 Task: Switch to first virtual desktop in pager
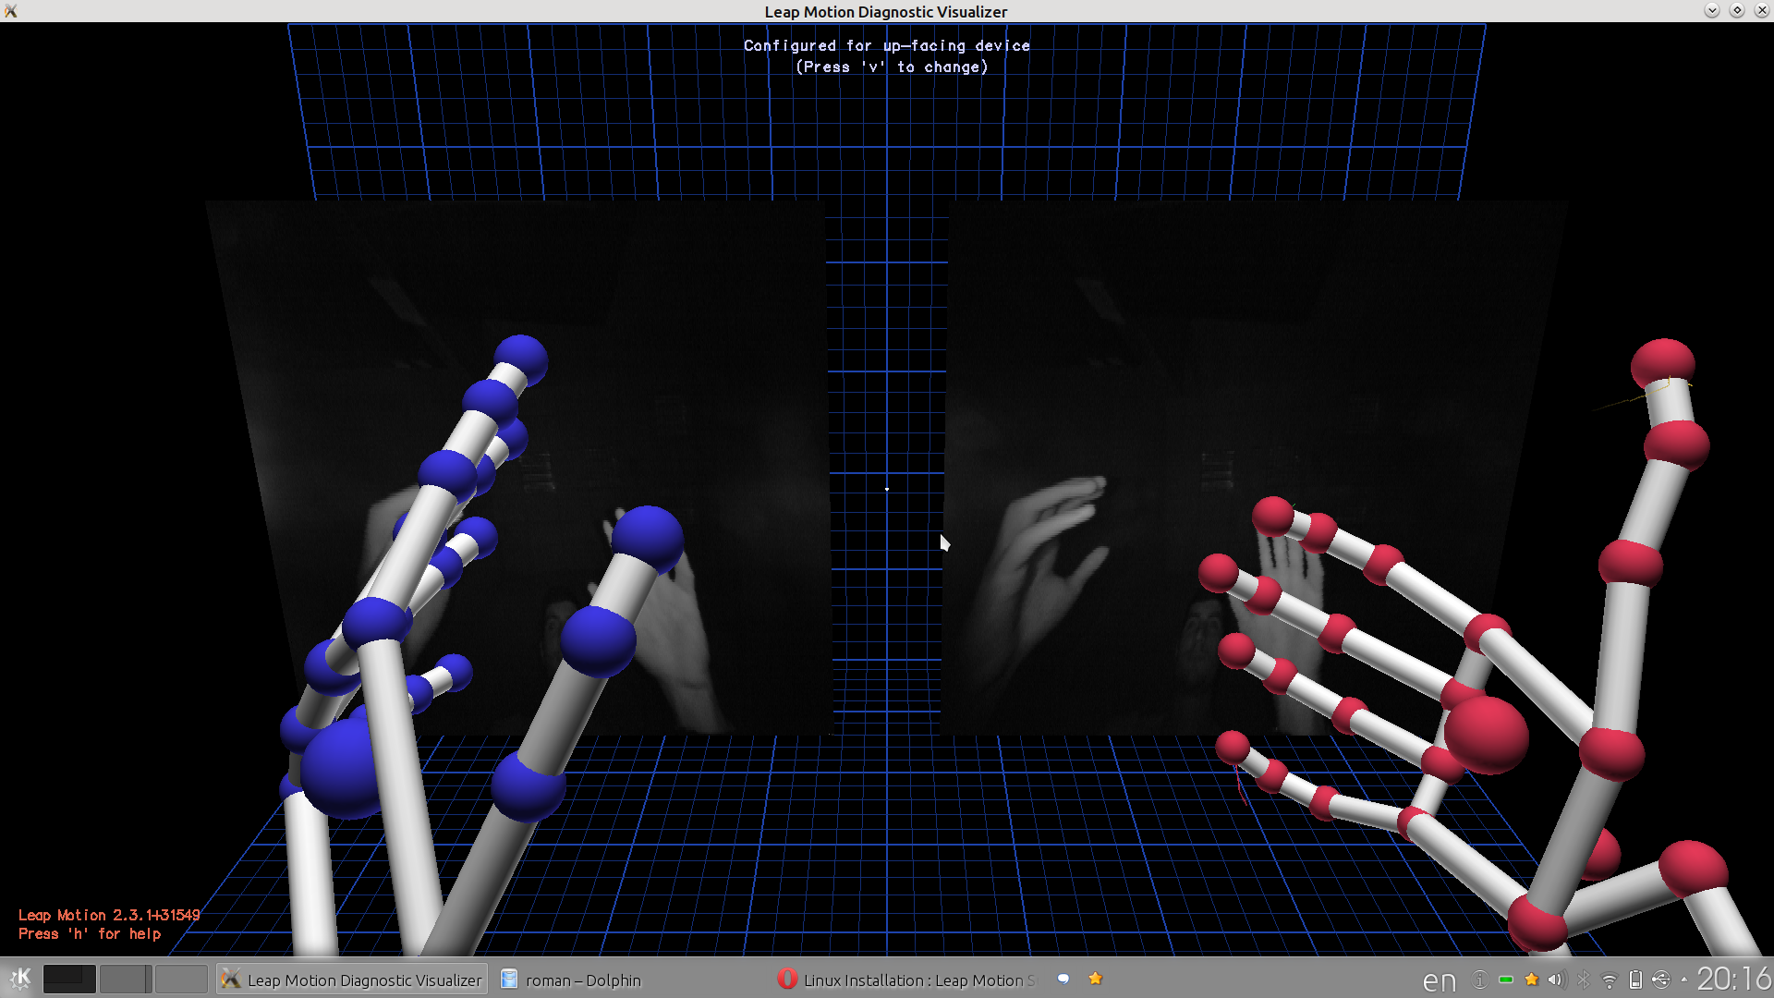tap(69, 979)
